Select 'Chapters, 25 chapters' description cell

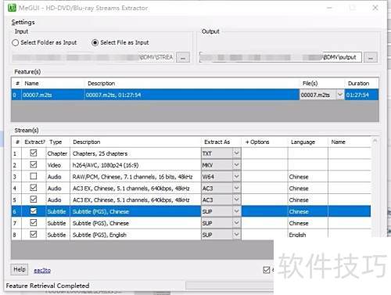click(x=135, y=153)
